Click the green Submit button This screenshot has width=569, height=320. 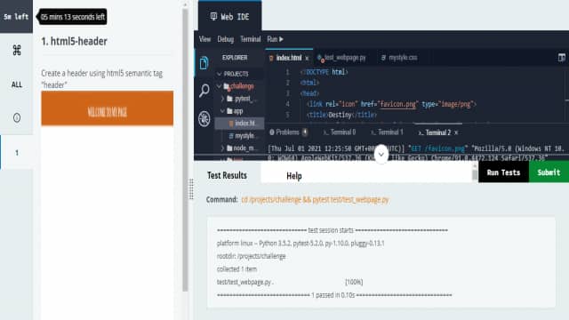[x=549, y=172]
